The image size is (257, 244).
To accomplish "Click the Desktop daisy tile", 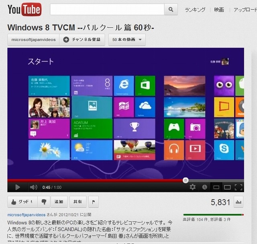I will pyautogui.click(x=49, y=150).
